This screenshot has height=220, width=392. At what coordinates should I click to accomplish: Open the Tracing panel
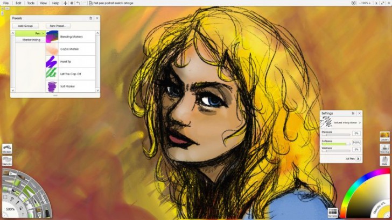click(384, 149)
